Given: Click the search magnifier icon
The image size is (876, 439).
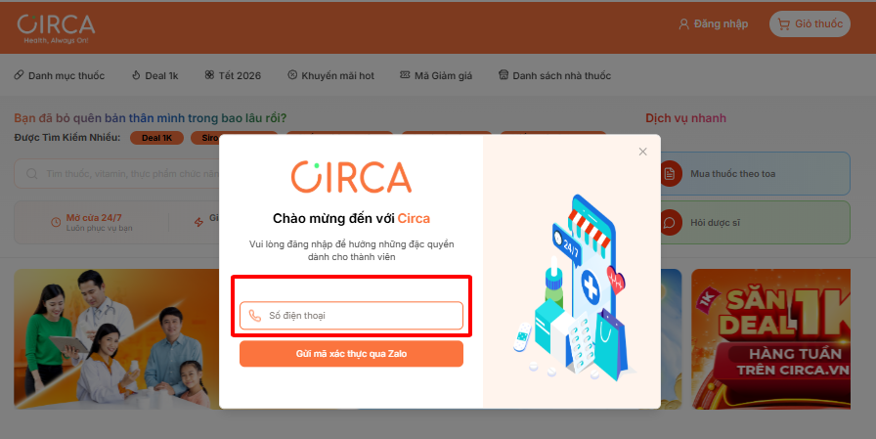Looking at the screenshot, I should [32, 174].
